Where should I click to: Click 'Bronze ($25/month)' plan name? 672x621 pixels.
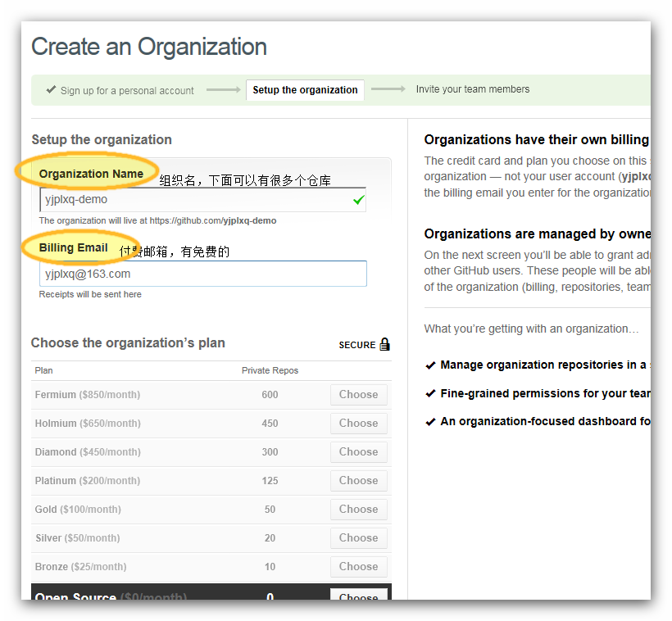(x=80, y=567)
